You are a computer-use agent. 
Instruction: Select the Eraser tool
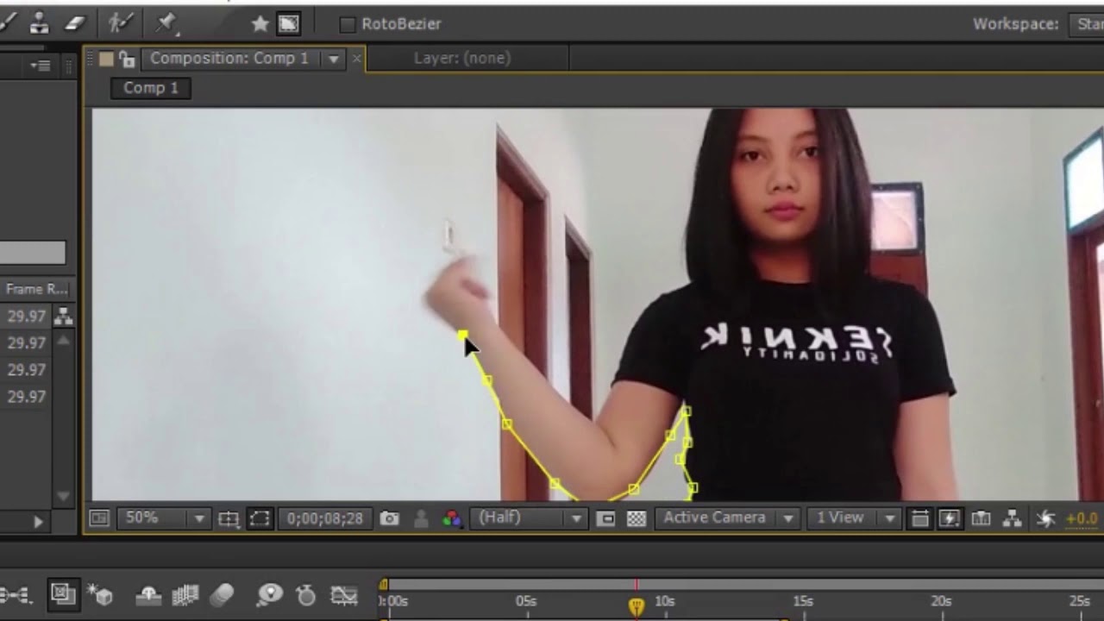click(x=76, y=22)
